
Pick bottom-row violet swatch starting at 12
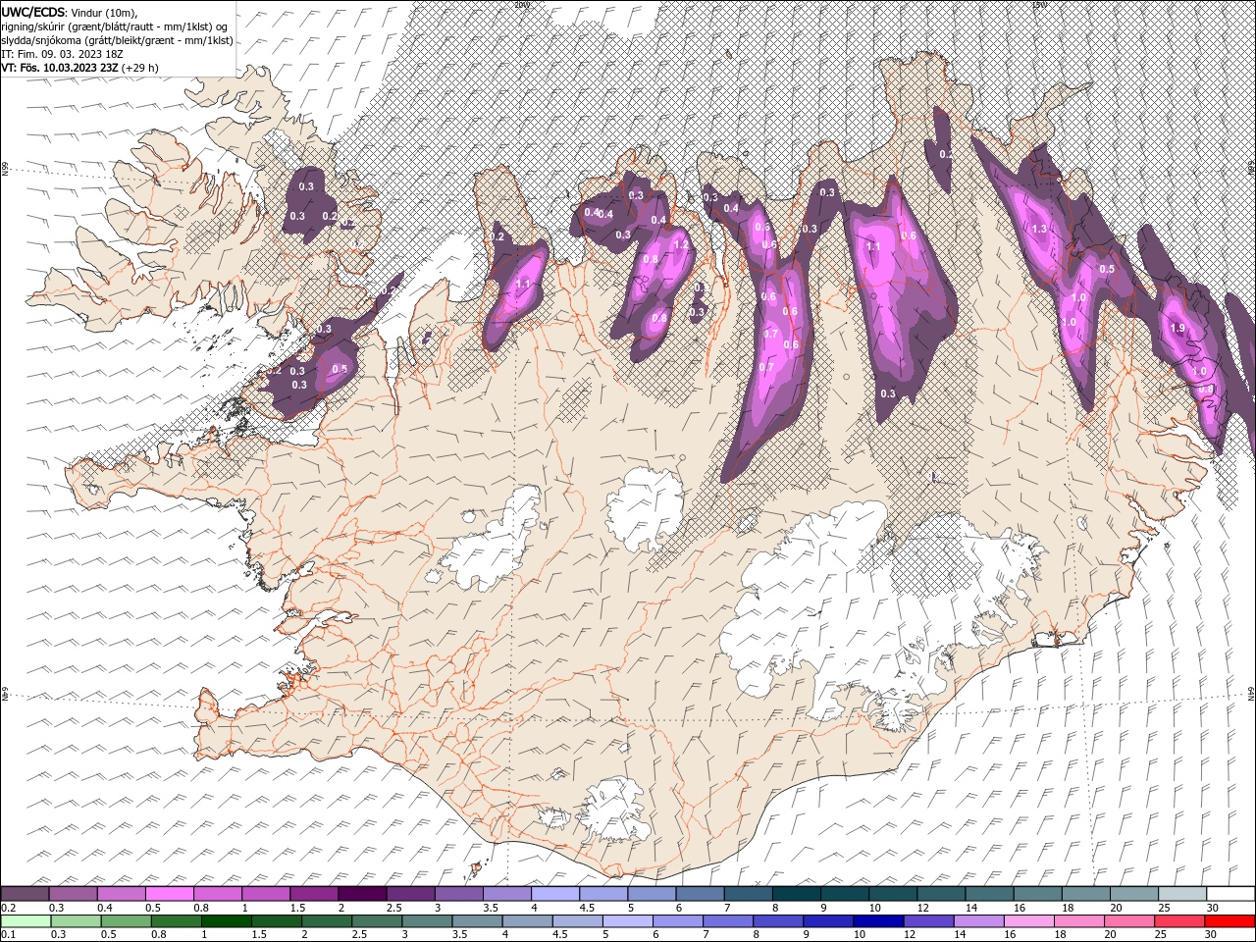(928, 921)
